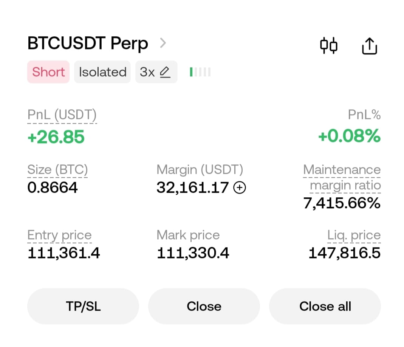The image size is (404, 347).
Task: Tap the +0.08% PnL percentage
Action: (349, 136)
